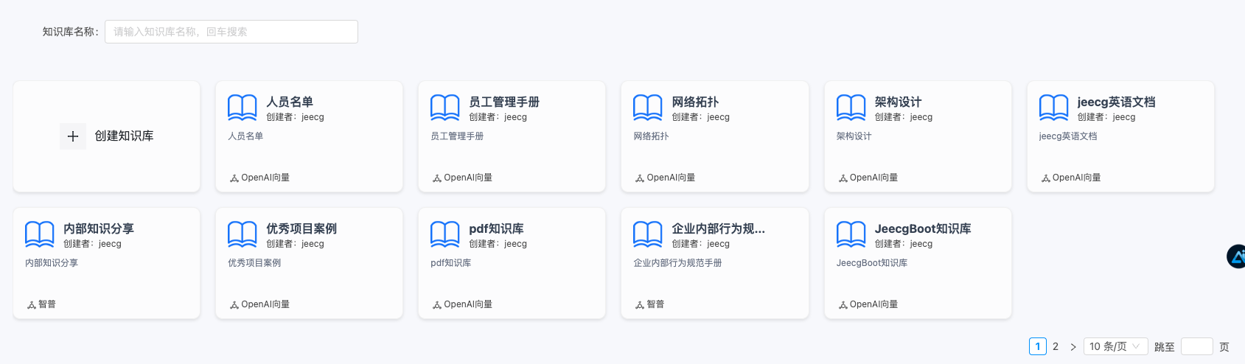Click the book icon on 员工管理手册 card
Viewport: 1245px width, 364px height.
point(445,108)
